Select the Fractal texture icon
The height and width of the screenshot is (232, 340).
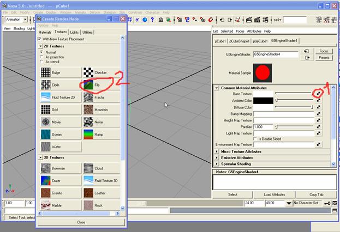(88, 97)
